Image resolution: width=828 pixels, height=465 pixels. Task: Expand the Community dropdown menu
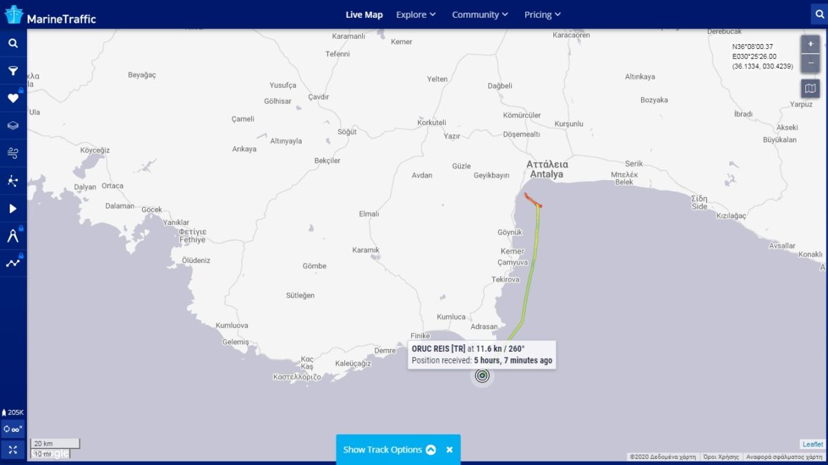pos(480,14)
